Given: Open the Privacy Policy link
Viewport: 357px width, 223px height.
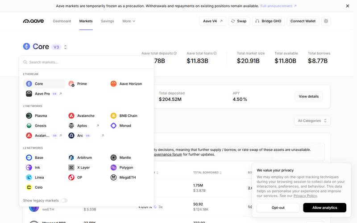Looking at the screenshot, I should (305, 196).
